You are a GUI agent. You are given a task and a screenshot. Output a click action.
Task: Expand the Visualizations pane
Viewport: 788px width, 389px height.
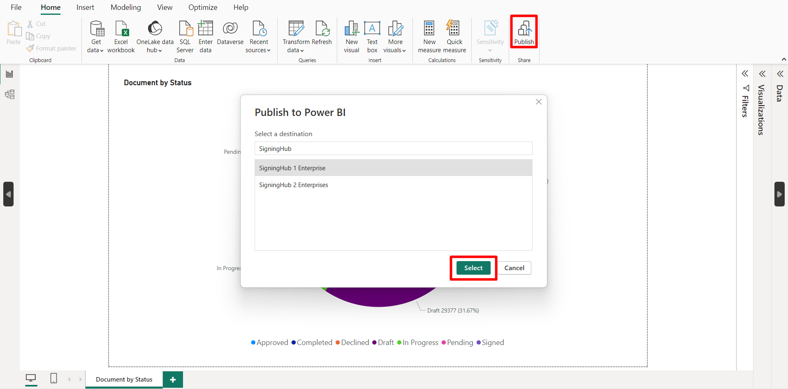[x=762, y=74]
